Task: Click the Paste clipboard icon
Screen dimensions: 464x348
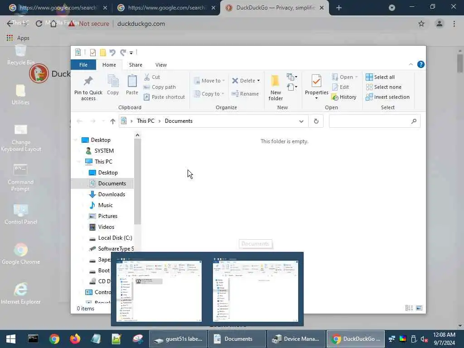Action: (132, 85)
